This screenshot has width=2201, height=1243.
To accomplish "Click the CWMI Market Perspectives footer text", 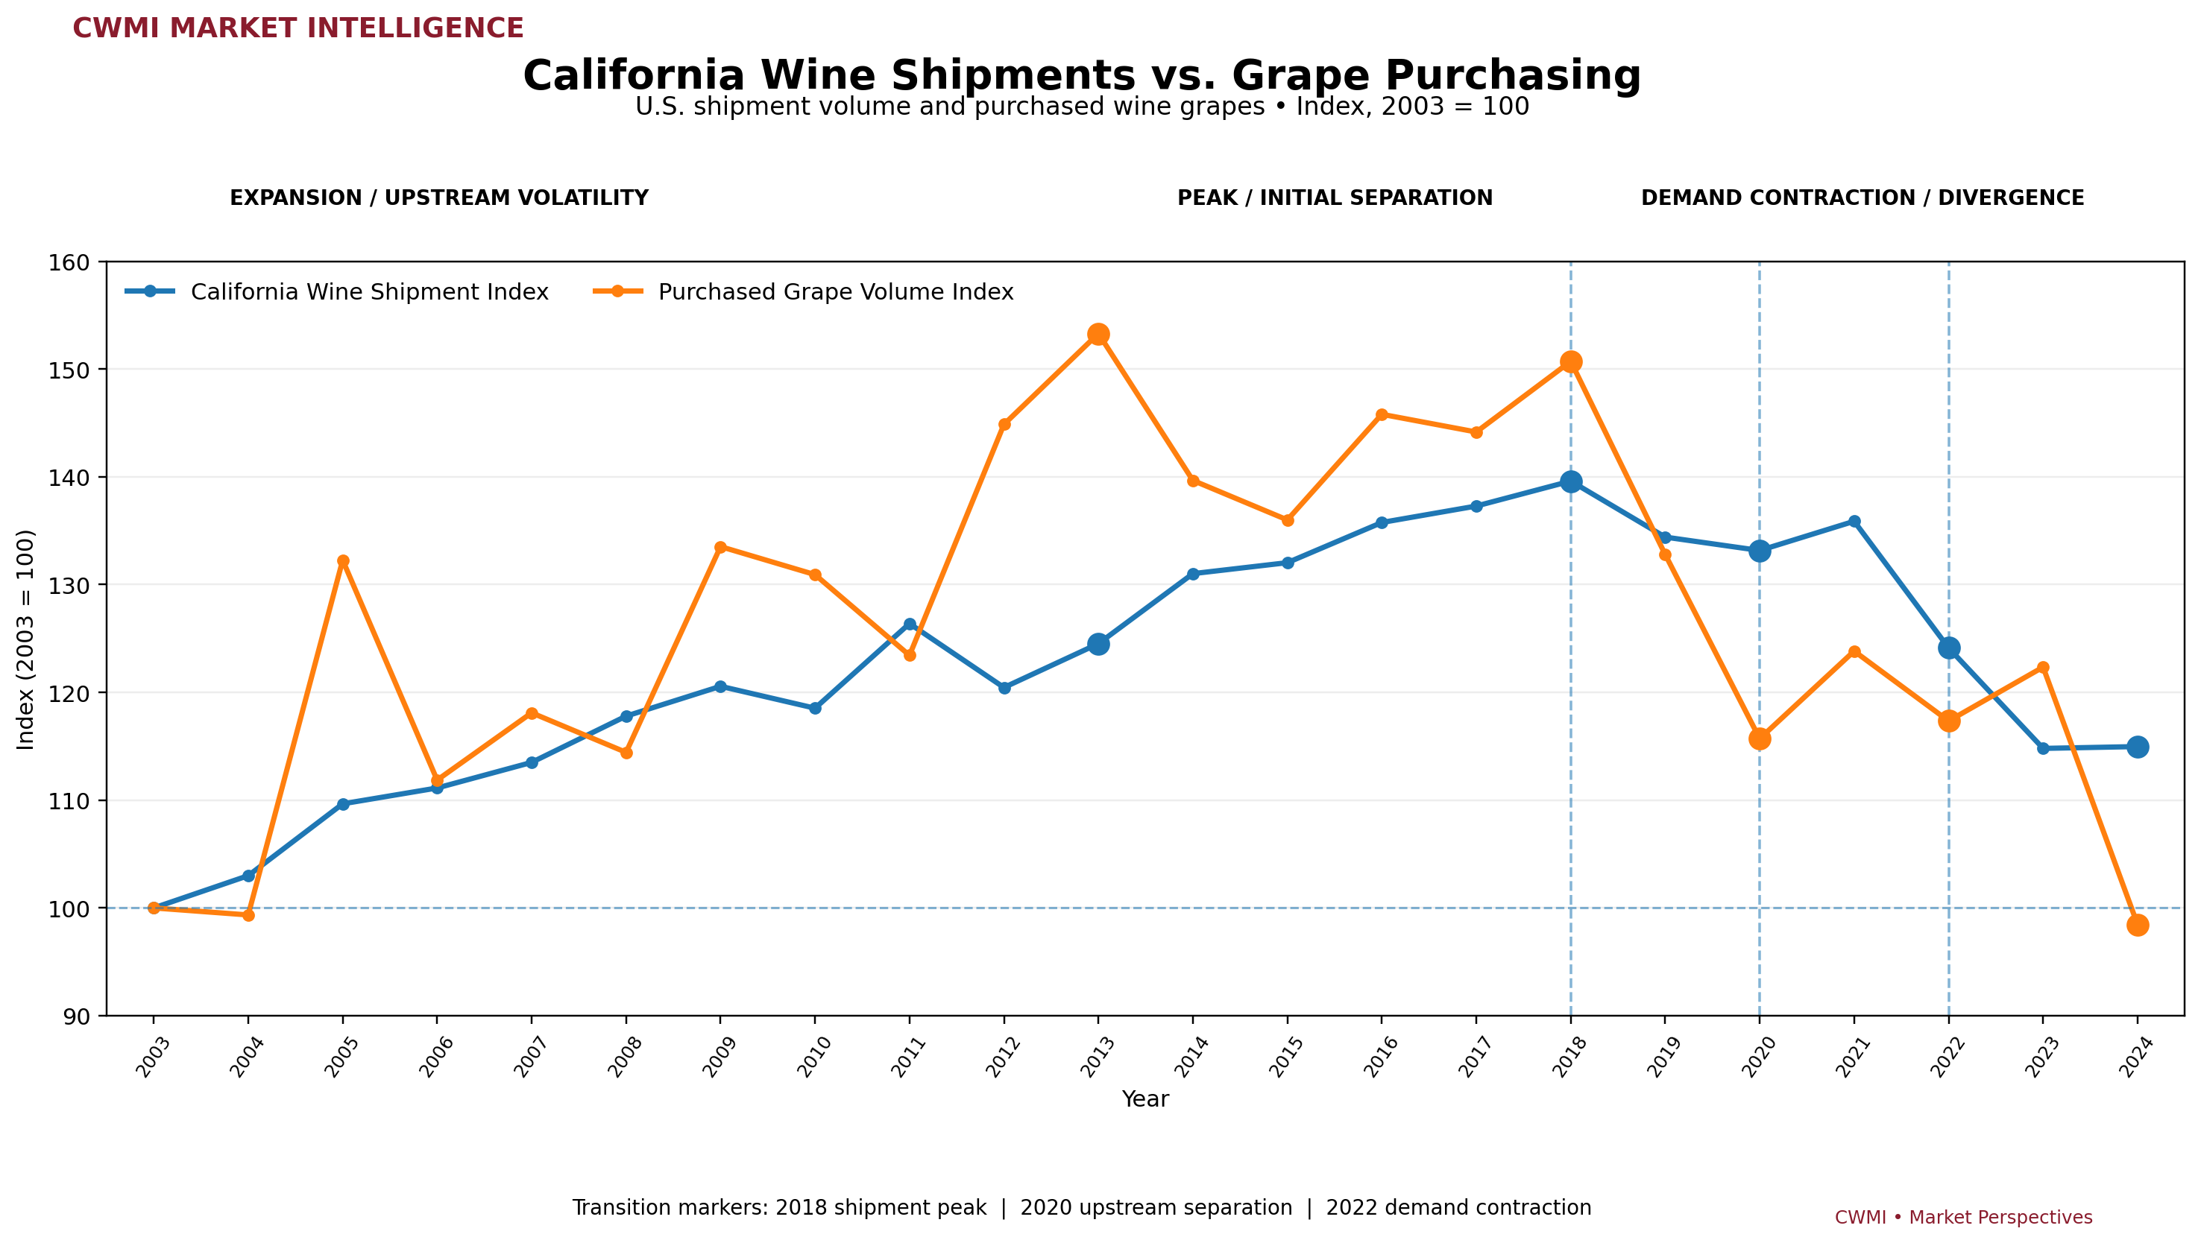I will [x=1963, y=1218].
